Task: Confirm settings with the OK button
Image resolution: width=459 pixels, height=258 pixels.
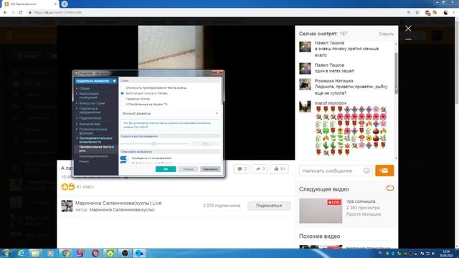Action: coord(166,169)
